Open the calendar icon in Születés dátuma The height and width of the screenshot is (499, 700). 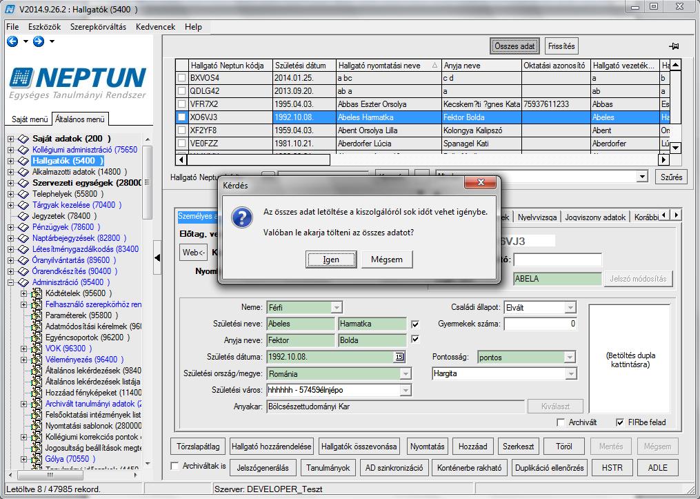399,357
